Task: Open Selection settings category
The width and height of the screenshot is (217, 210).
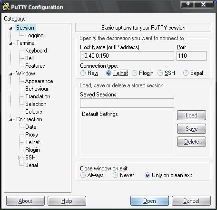Action: point(36,104)
